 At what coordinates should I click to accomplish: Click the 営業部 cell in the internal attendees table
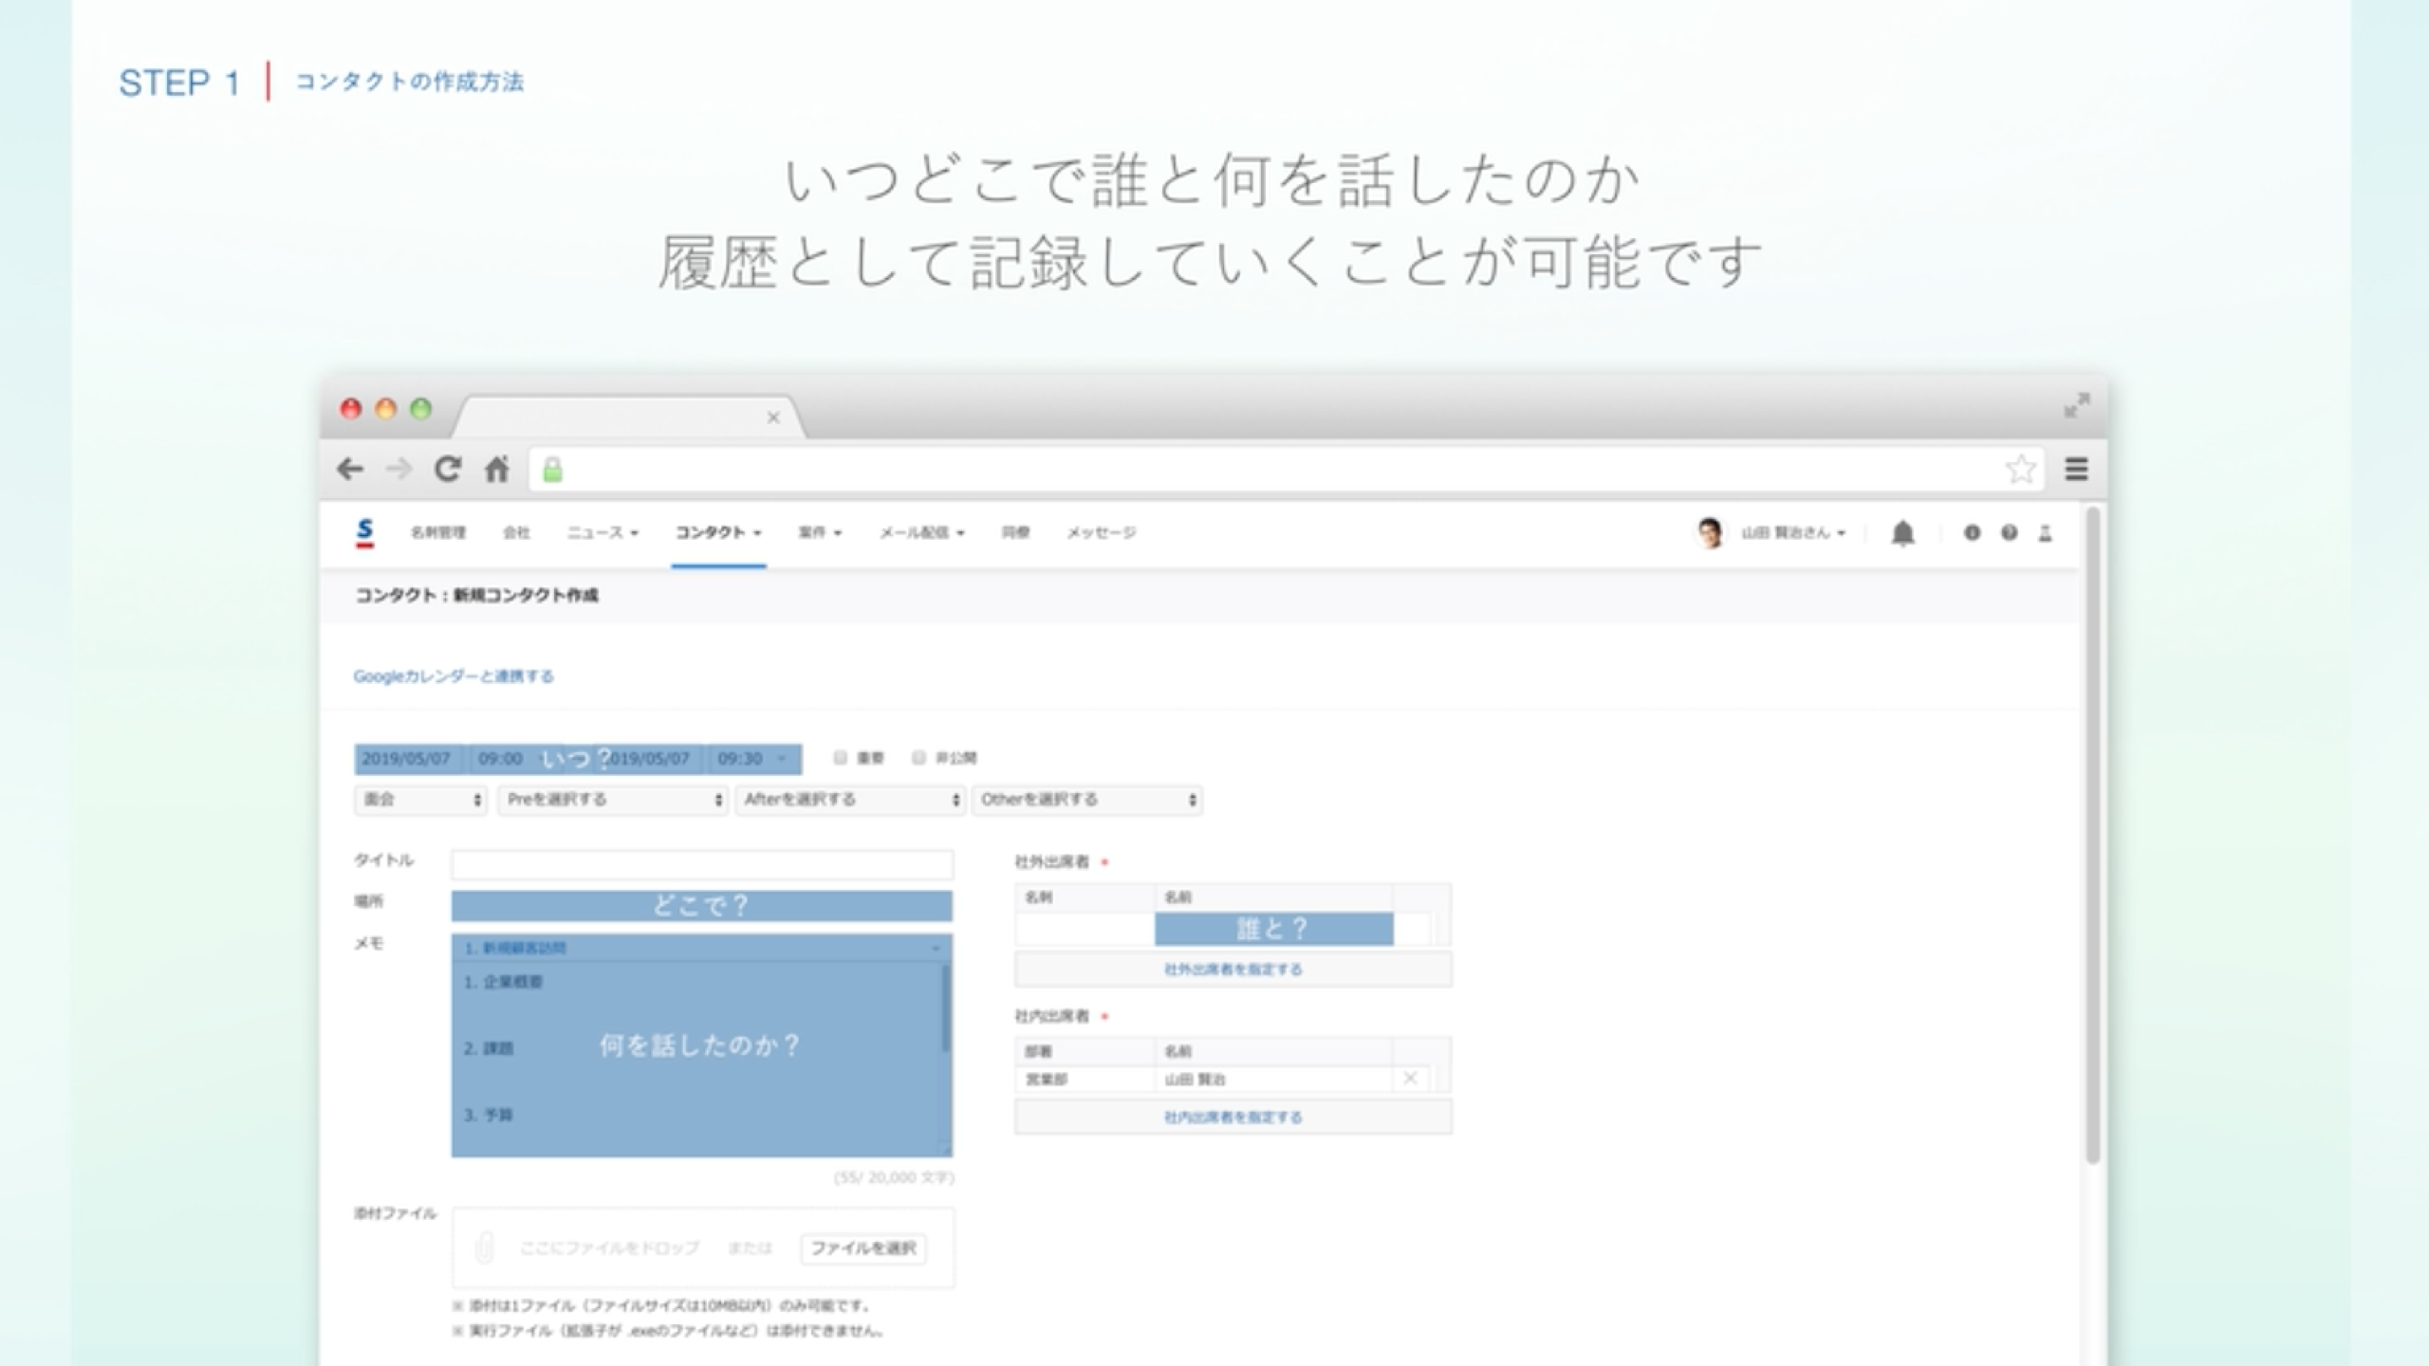coord(1085,1080)
